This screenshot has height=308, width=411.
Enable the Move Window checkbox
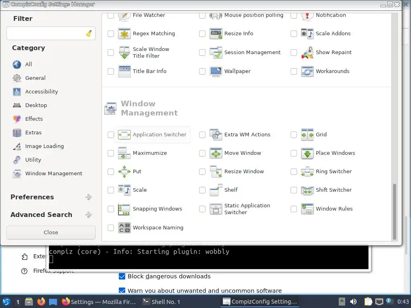202,153
